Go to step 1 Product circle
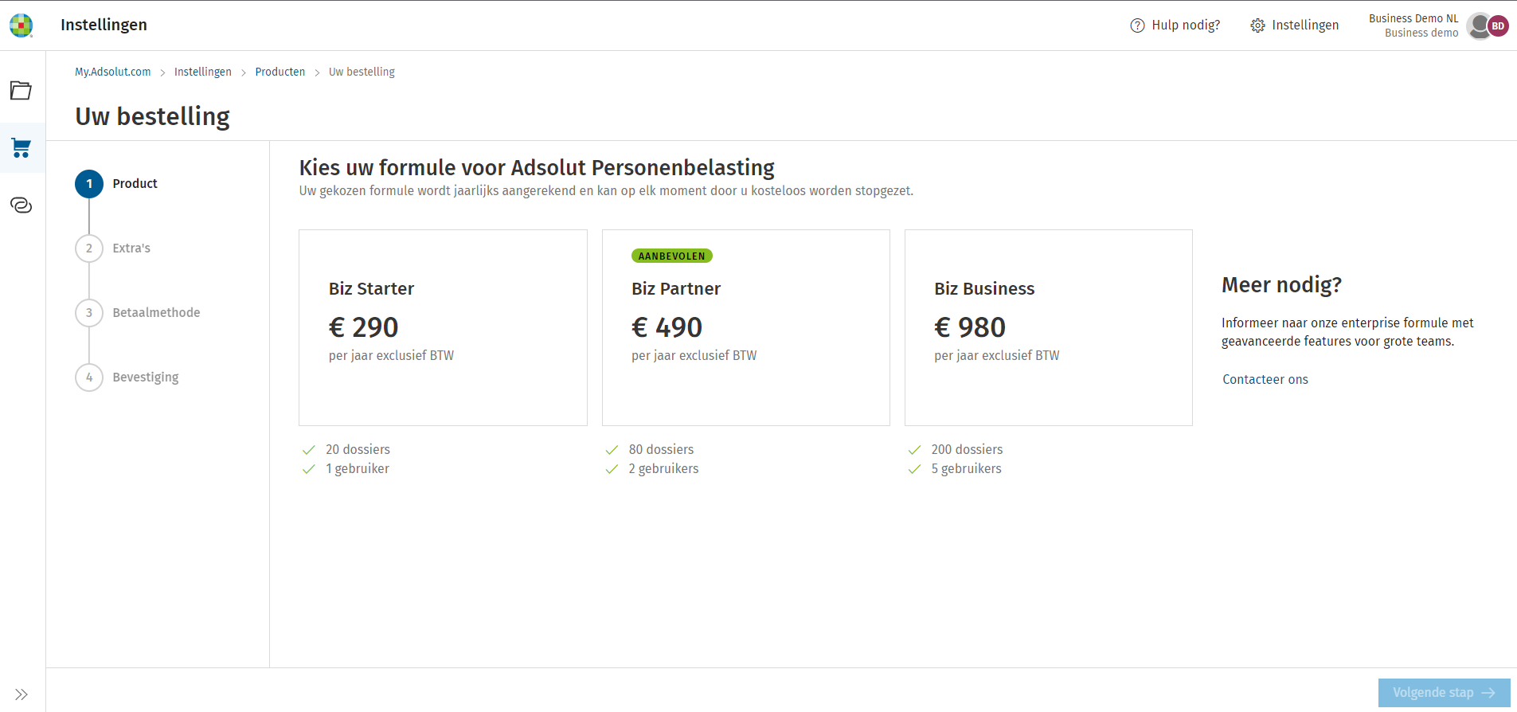 point(89,184)
